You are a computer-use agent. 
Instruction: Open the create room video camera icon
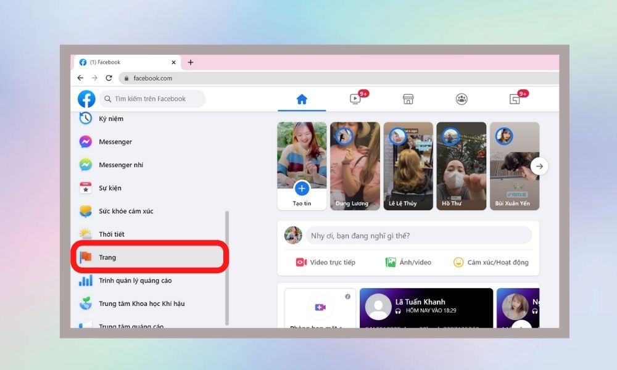(x=320, y=307)
